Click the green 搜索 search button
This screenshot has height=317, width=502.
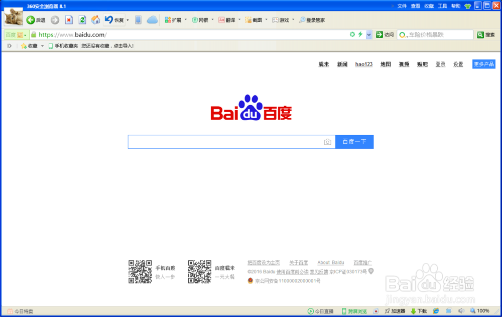[485, 35]
